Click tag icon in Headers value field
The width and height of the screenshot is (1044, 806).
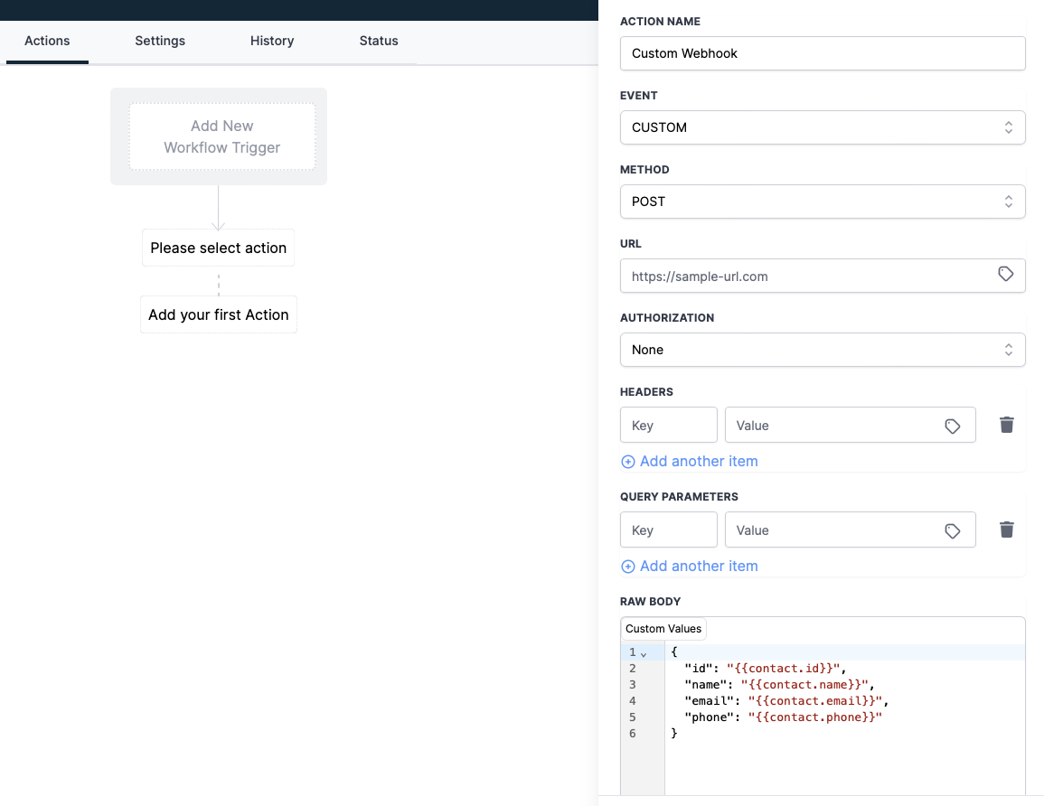pos(952,426)
